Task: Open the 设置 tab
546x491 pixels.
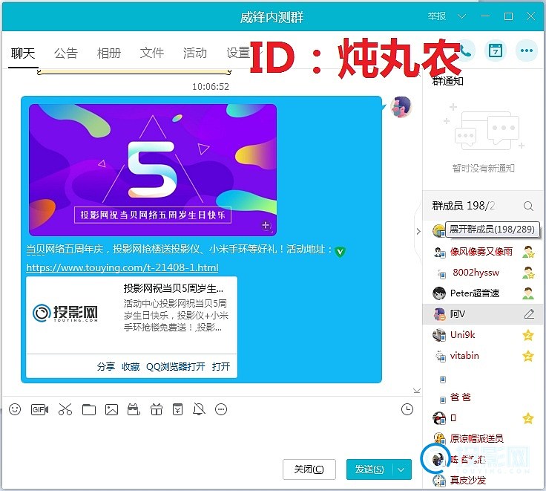Action: [x=238, y=53]
